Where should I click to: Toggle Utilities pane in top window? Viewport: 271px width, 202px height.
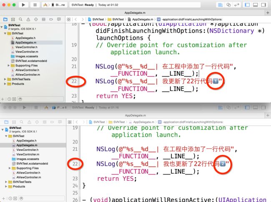coord(263,5)
